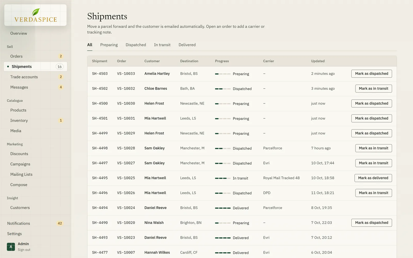This screenshot has height=258, width=413.
Task: Click the Admin avatar icon
Action: (11, 247)
